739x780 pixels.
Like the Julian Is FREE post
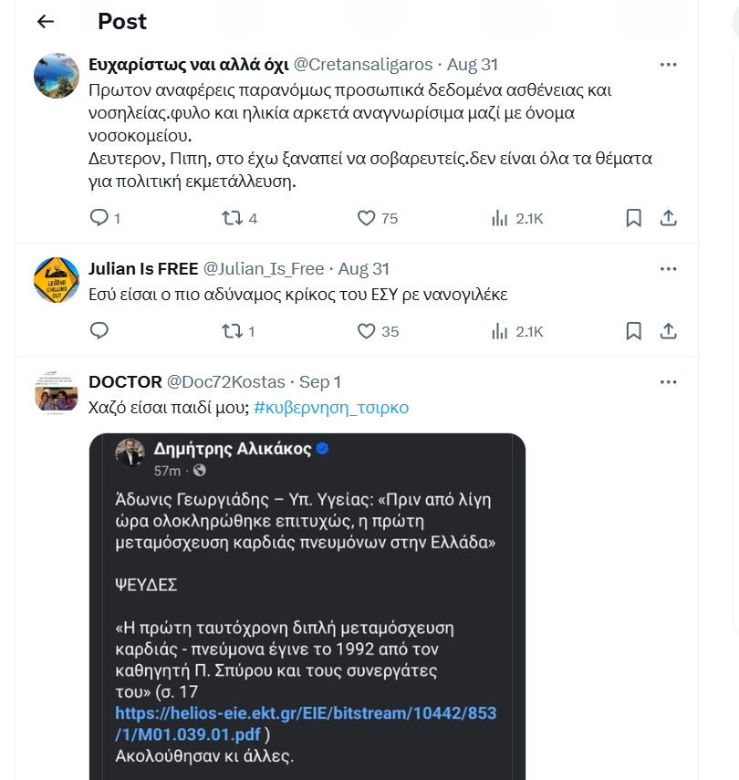[x=366, y=331]
